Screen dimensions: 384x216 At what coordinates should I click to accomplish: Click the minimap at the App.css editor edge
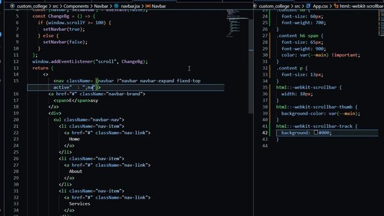(x=382, y=22)
